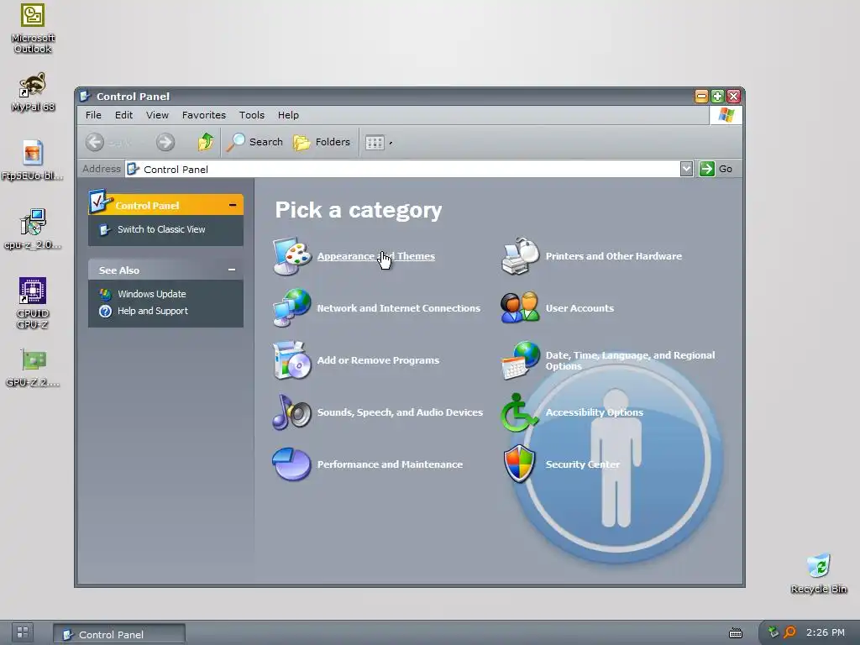The width and height of the screenshot is (860, 645).
Task: Open the Performance and Maintenance pie chart icon
Action: click(x=292, y=464)
